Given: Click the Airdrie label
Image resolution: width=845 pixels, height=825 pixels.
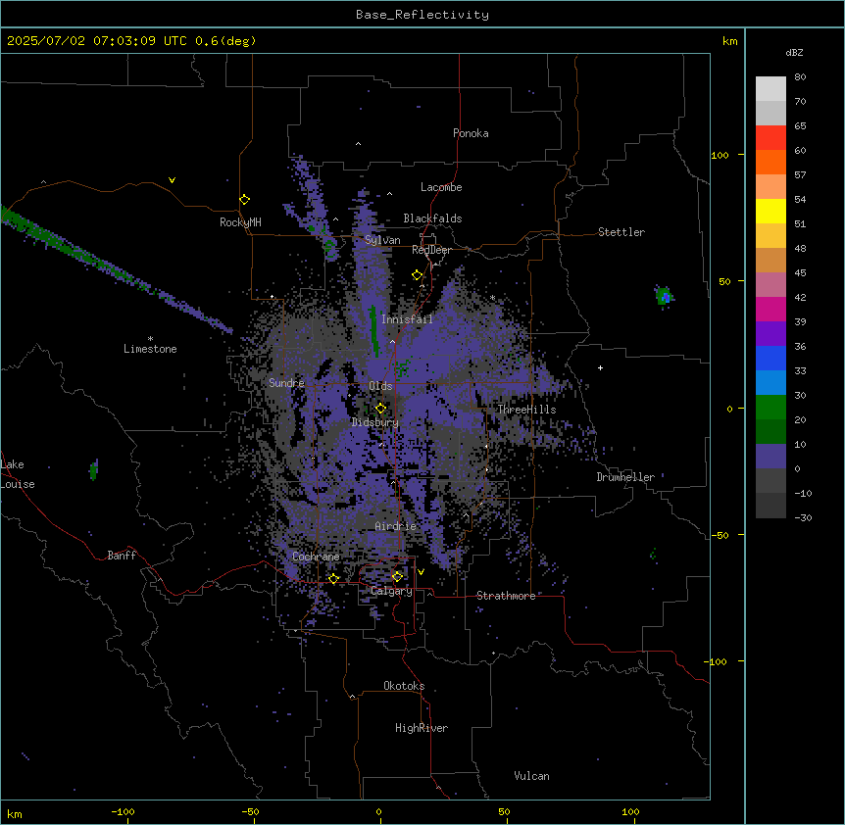Looking at the screenshot, I should coord(396,526).
